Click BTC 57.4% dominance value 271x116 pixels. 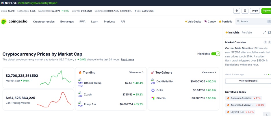tap(113, 11)
